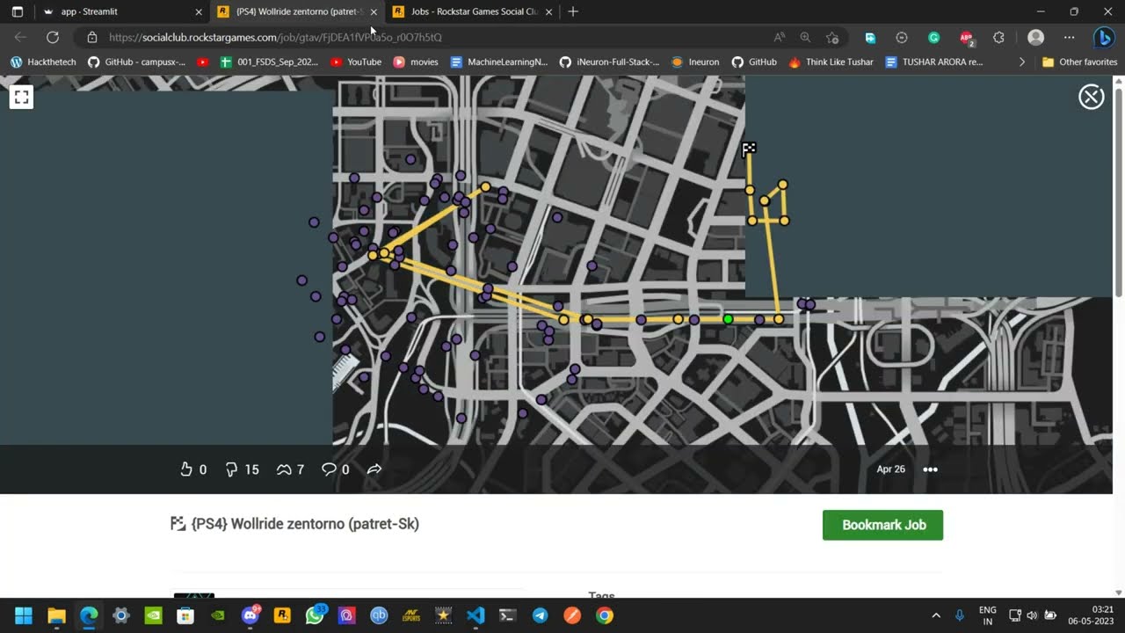This screenshot has height=633, width=1125.
Task: Open Google Chrome from taskbar
Action: [x=605, y=615]
